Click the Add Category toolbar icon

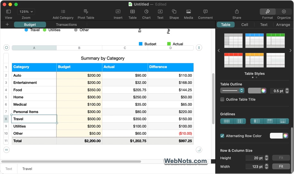tap(63, 11)
